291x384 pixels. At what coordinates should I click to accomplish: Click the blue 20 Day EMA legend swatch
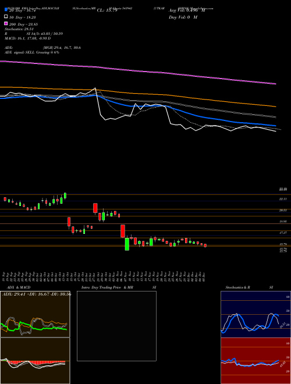(6, 10)
